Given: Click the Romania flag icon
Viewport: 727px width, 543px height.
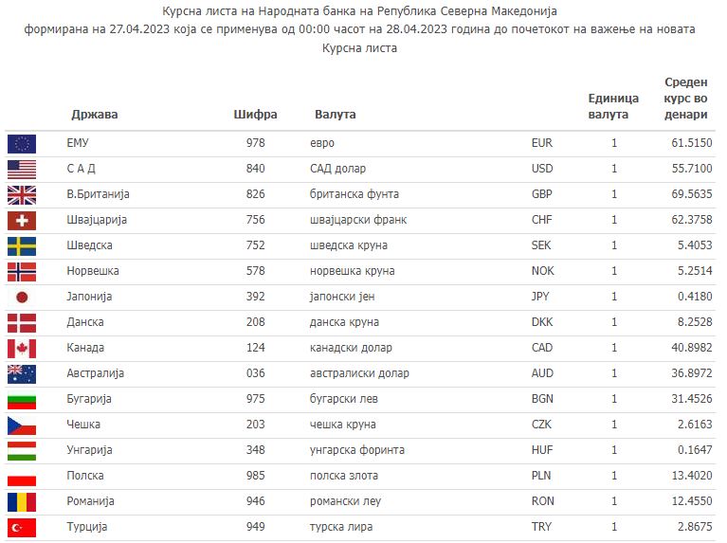Looking at the screenshot, I should point(21,502).
